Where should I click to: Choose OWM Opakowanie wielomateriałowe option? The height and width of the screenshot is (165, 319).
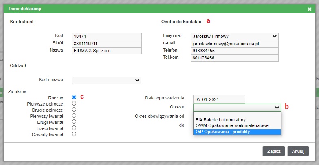pos(232,126)
